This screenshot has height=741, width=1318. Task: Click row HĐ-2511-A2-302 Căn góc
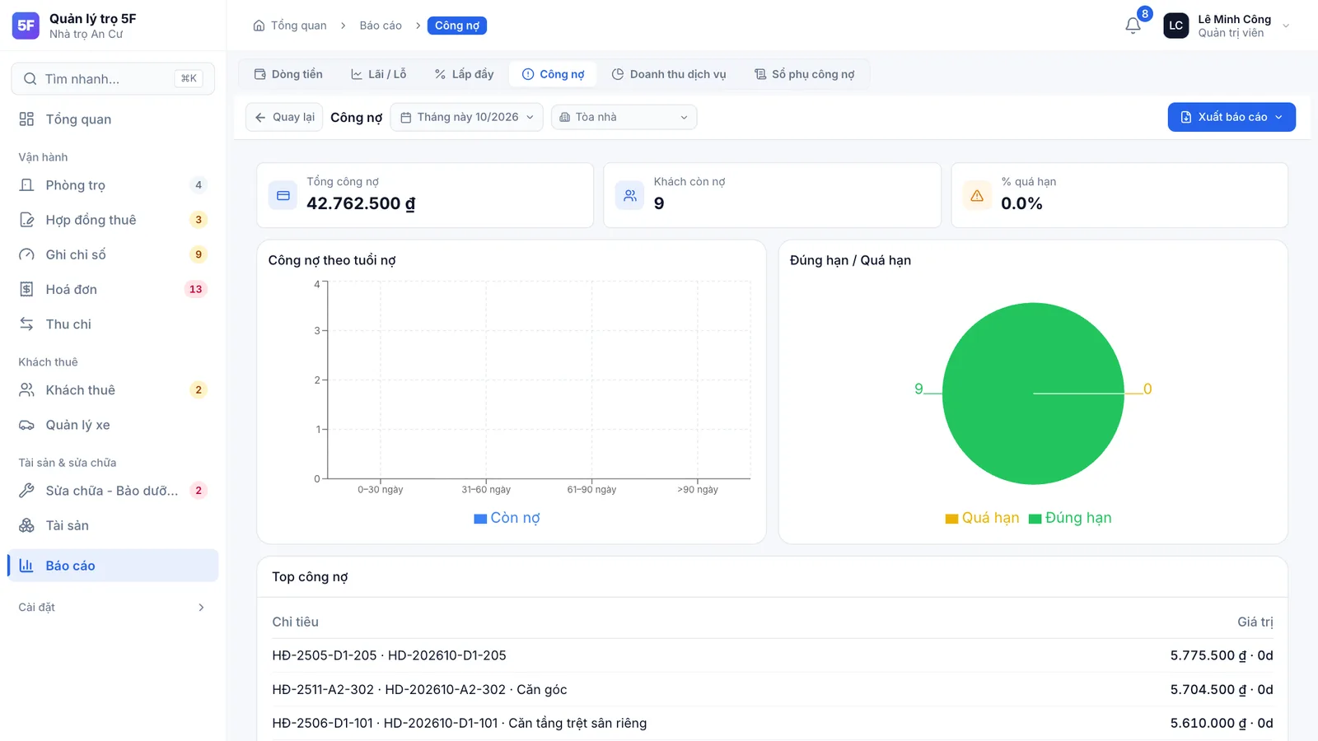tap(773, 689)
